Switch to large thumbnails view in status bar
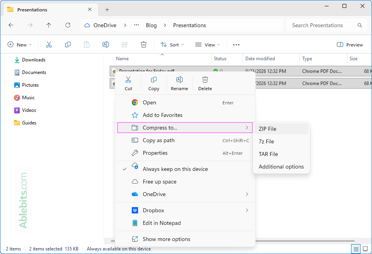 pyautogui.click(x=365, y=249)
